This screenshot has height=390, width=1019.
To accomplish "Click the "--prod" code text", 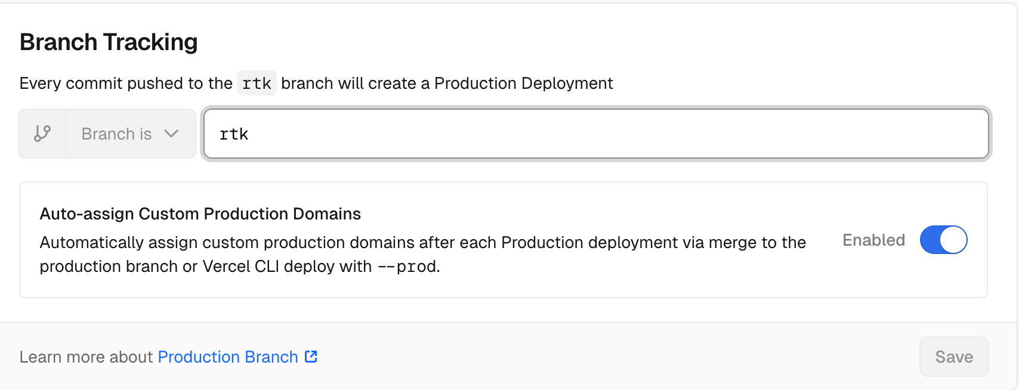I will (x=408, y=267).
